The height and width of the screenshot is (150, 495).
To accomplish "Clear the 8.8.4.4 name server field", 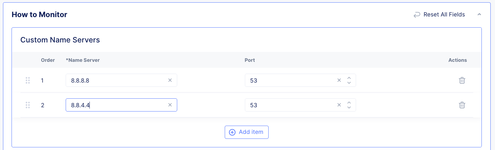I will (x=170, y=105).
